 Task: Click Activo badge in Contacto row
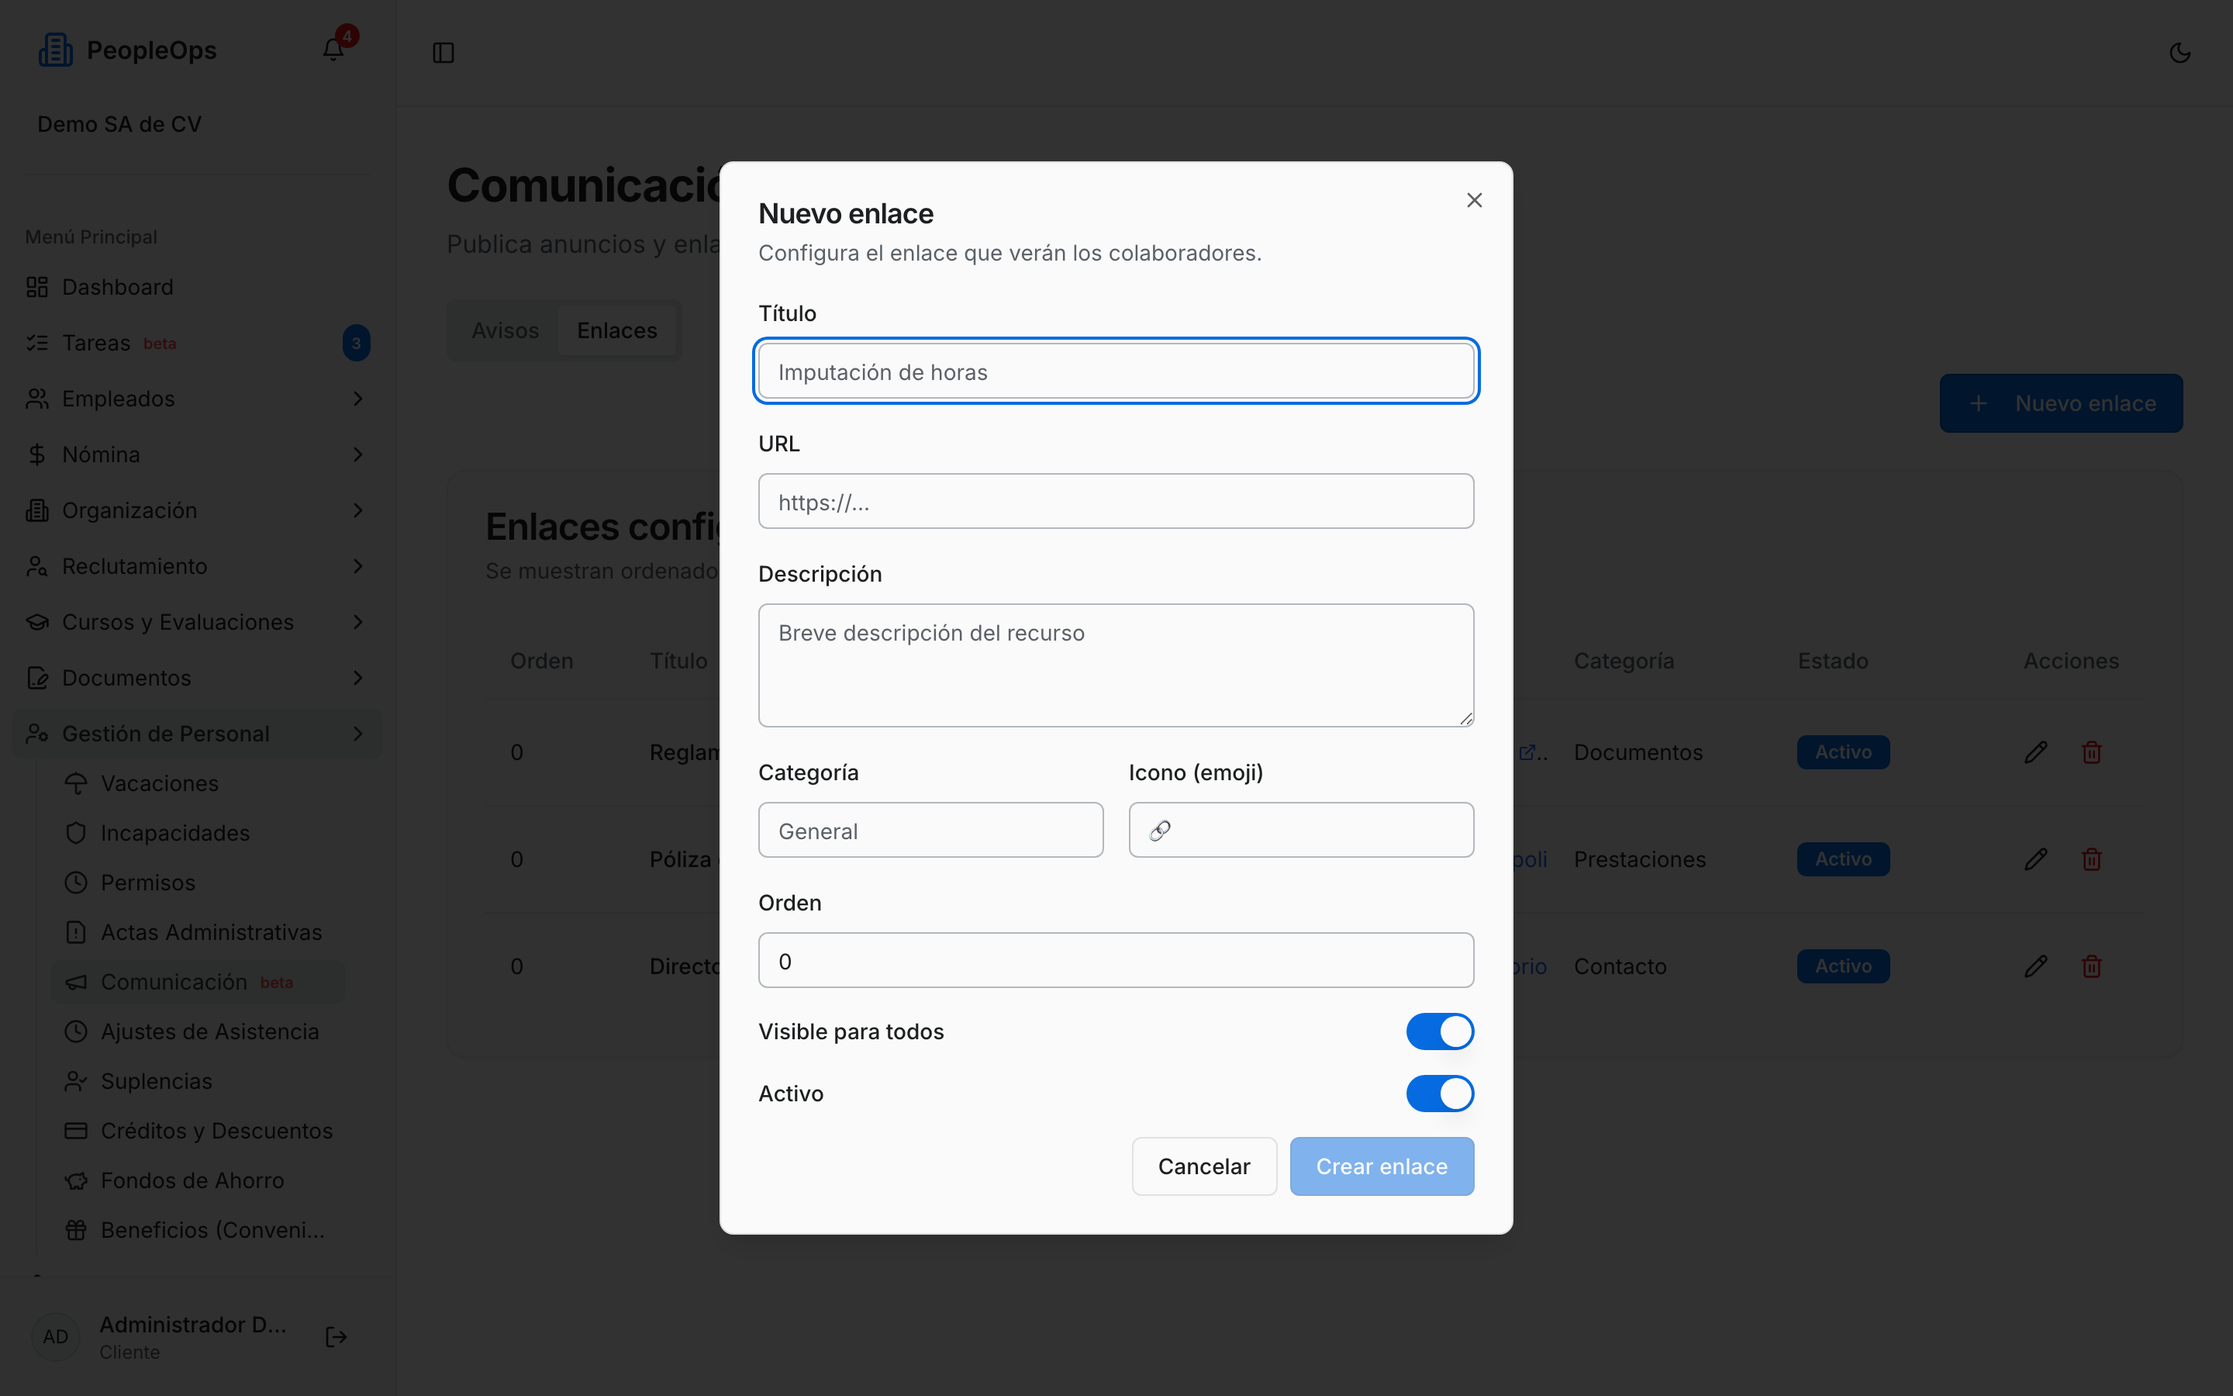(x=1843, y=966)
